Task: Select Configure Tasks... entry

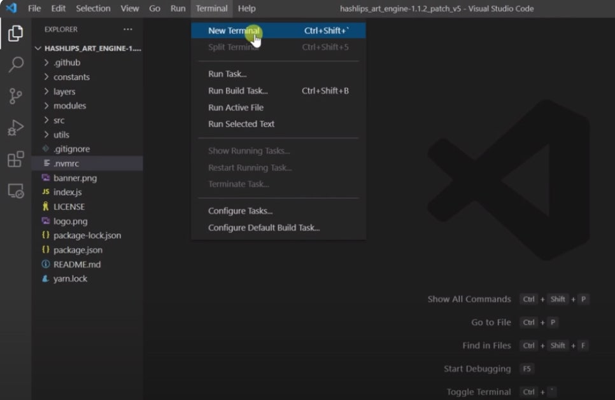Action: (278, 210)
